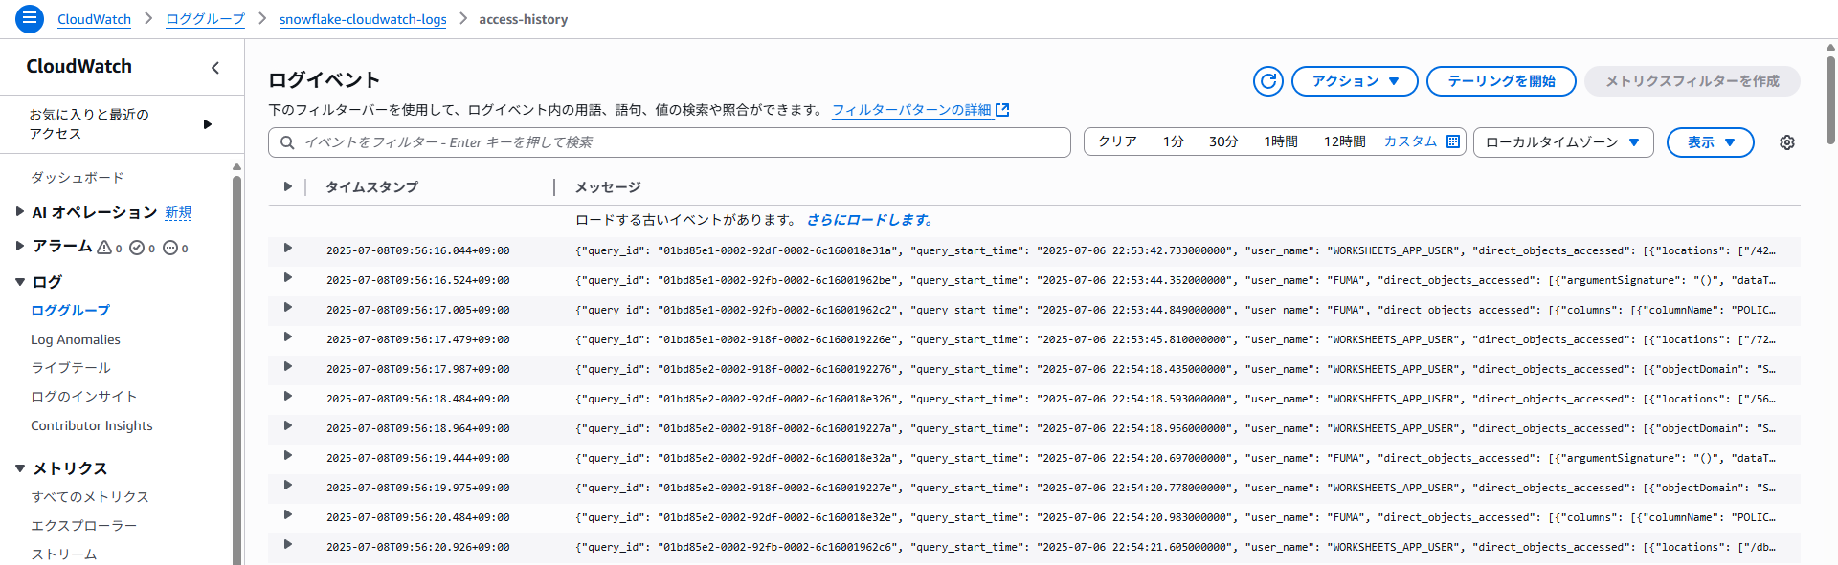Open ライブテール in the sidebar

coord(71,368)
